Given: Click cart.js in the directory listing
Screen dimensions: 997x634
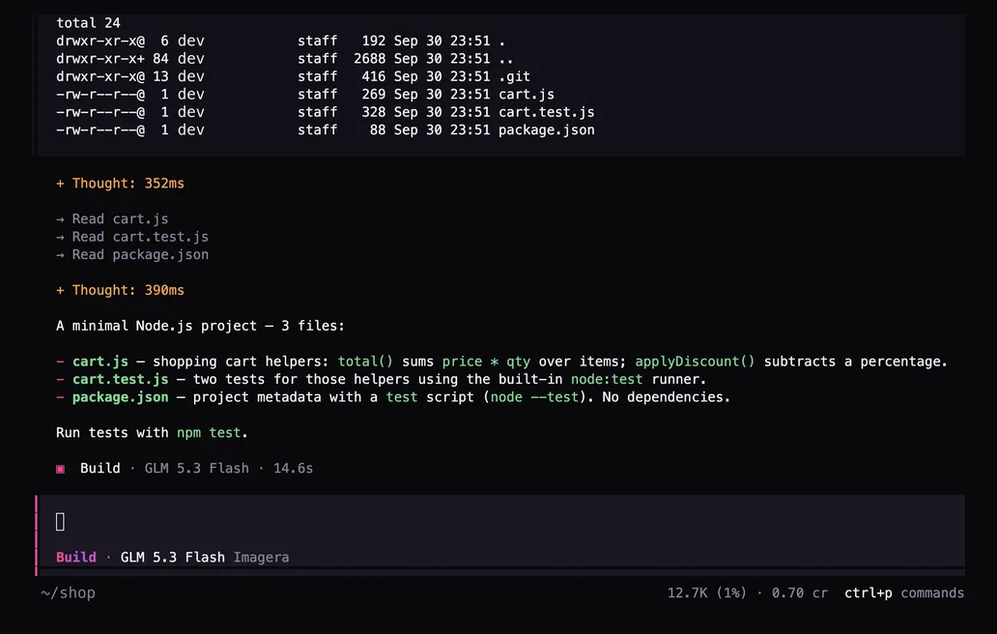Looking at the screenshot, I should point(527,94).
